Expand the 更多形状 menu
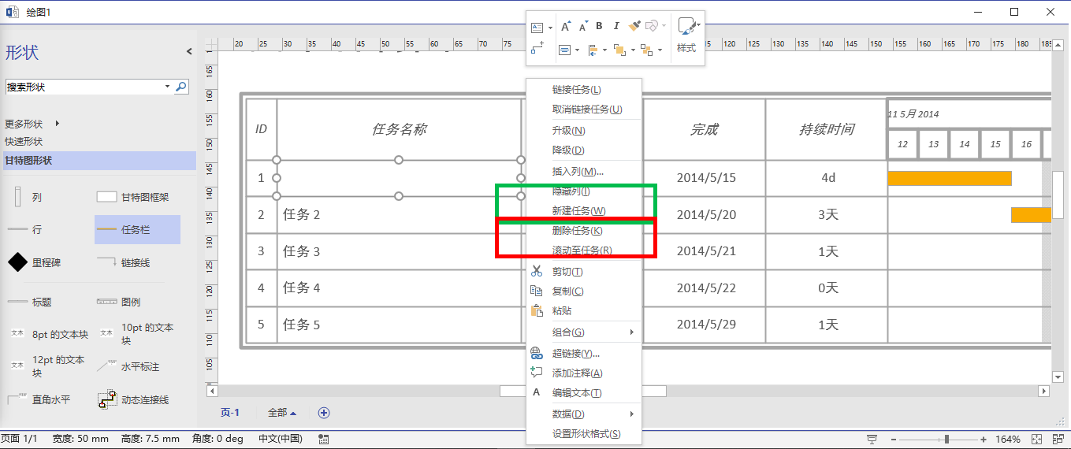The image size is (1071, 449). [x=32, y=124]
